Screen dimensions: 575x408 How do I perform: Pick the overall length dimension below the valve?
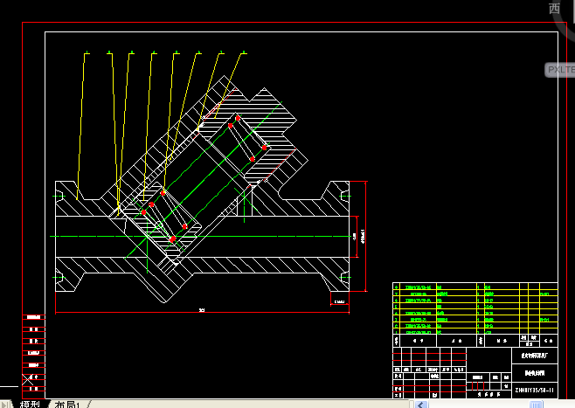coord(201,310)
